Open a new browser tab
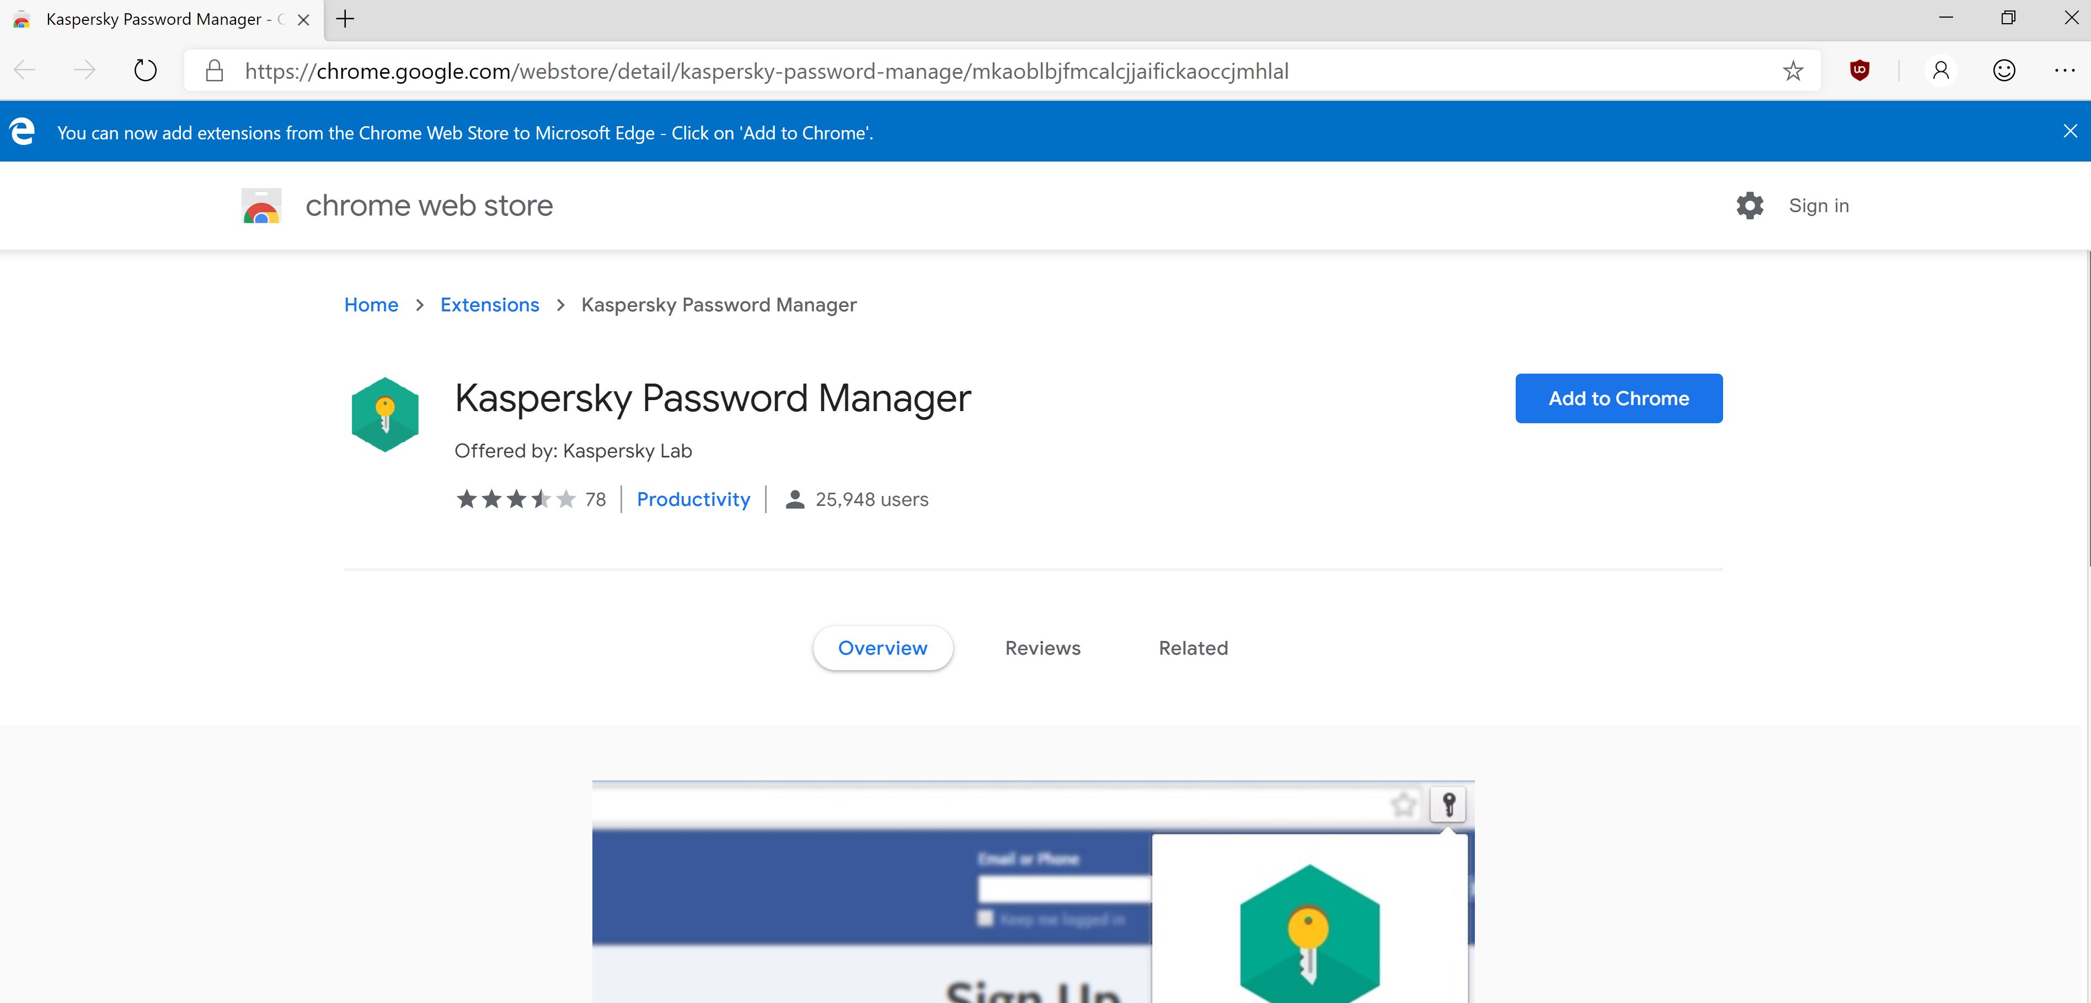Screen dimensions: 2091x1003 pyautogui.click(x=345, y=19)
